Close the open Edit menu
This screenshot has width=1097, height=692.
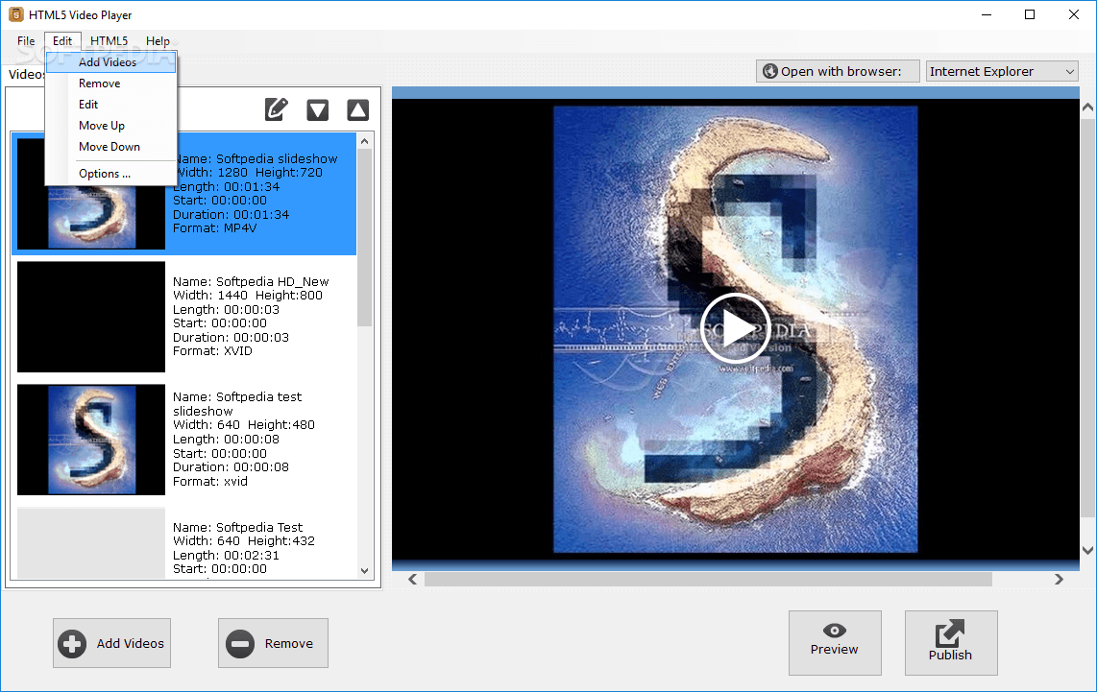point(62,40)
